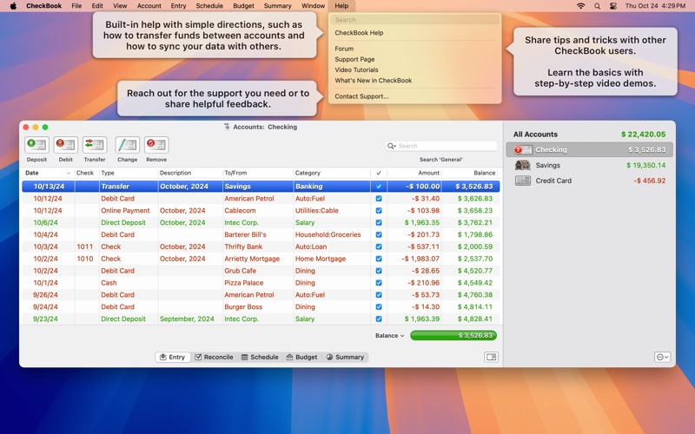Click the menu bar clock Thu Oct 24

tap(655, 6)
